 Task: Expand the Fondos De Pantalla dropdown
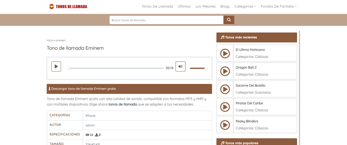[x=279, y=6]
